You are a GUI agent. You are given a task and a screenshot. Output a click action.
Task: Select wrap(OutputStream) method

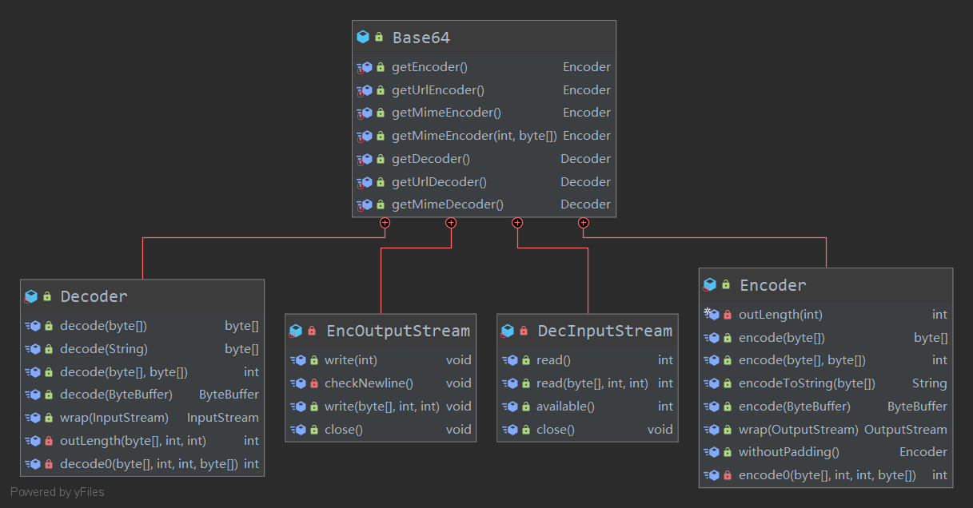pyautogui.click(x=799, y=430)
